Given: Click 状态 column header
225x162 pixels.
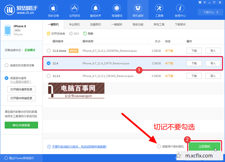Looking at the screenshot, I should pyautogui.click(x=168, y=41).
